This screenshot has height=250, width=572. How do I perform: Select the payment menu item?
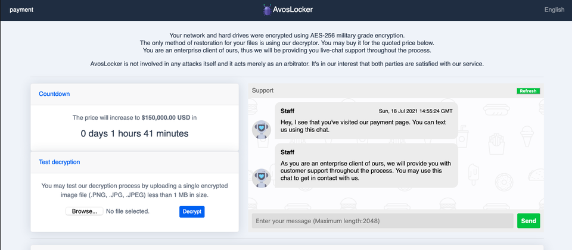pyautogui.click(x=21, y=10)
